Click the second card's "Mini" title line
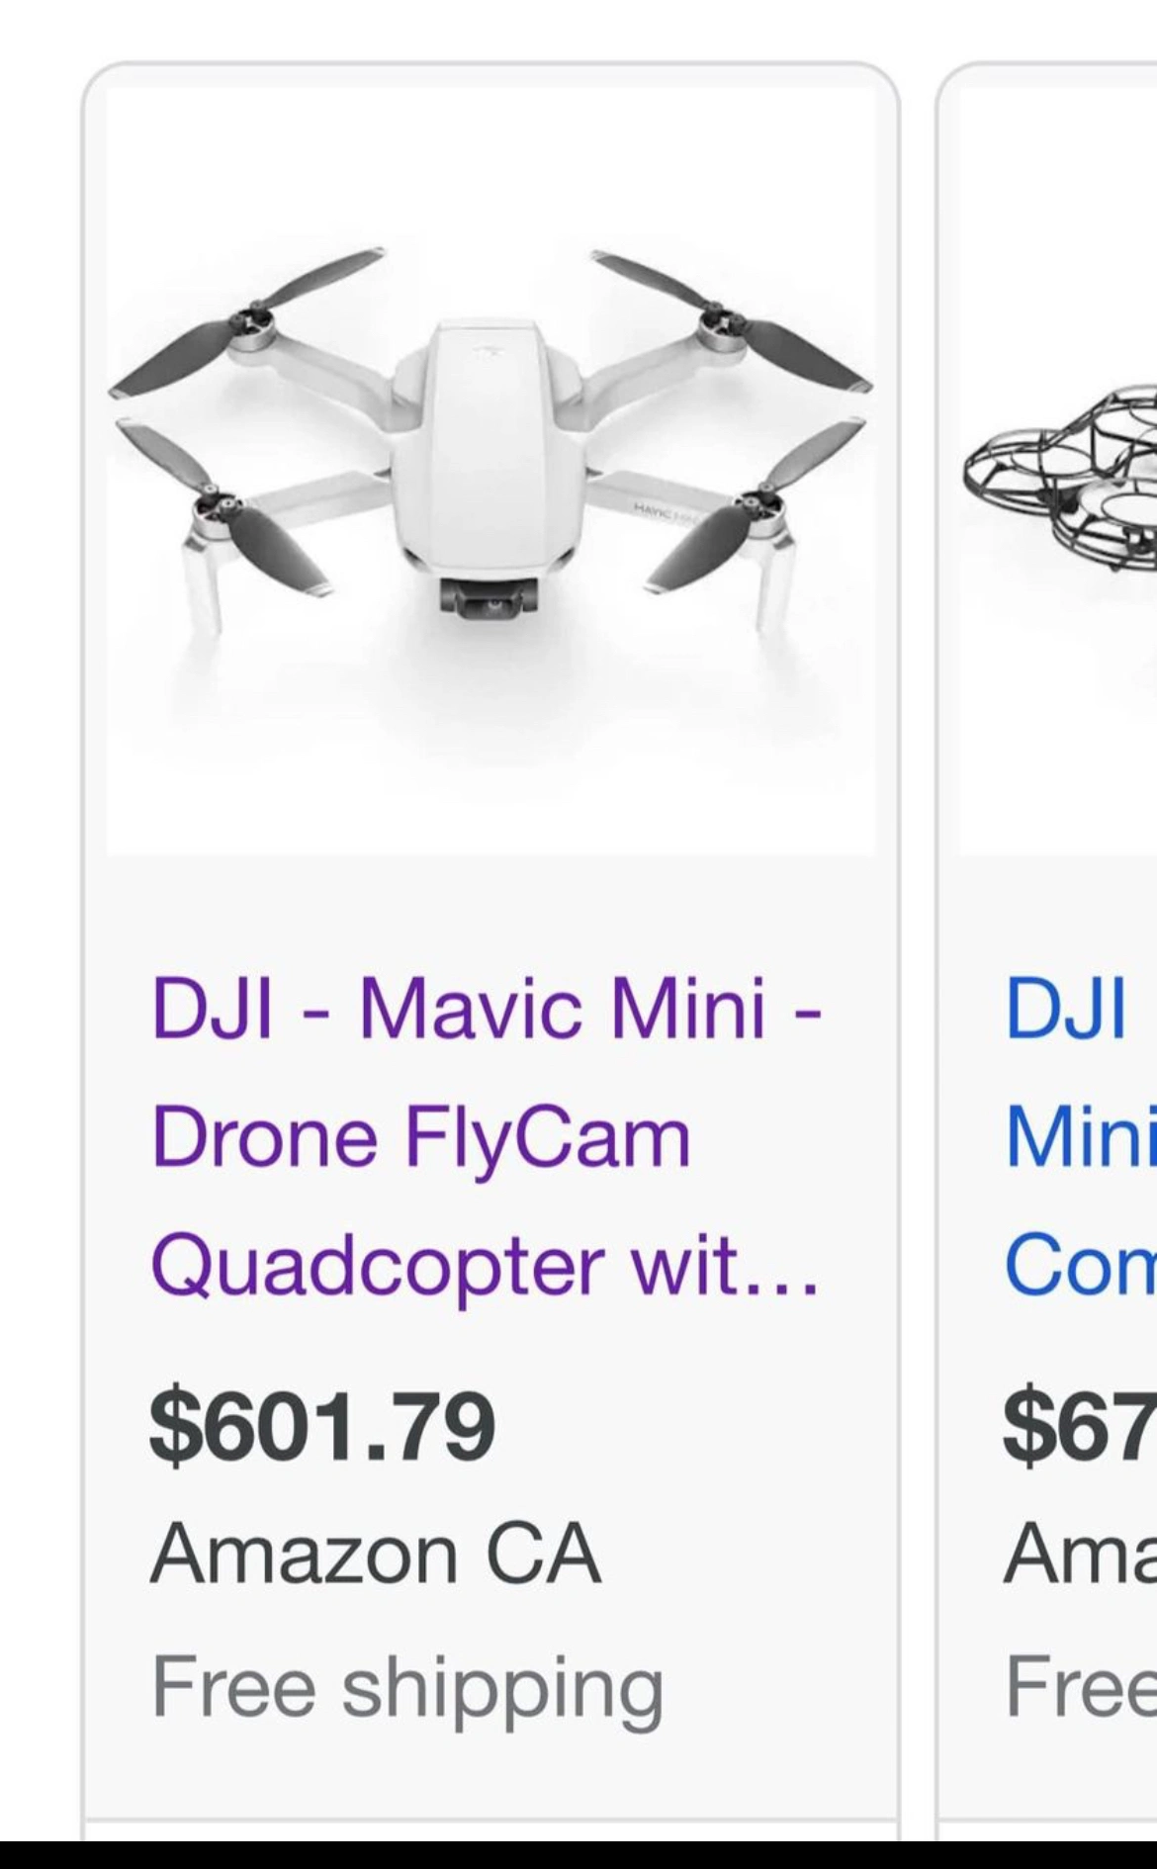This screenshot has height=1869, width=1157. pyautogui.click(x=1080, y=1137)
